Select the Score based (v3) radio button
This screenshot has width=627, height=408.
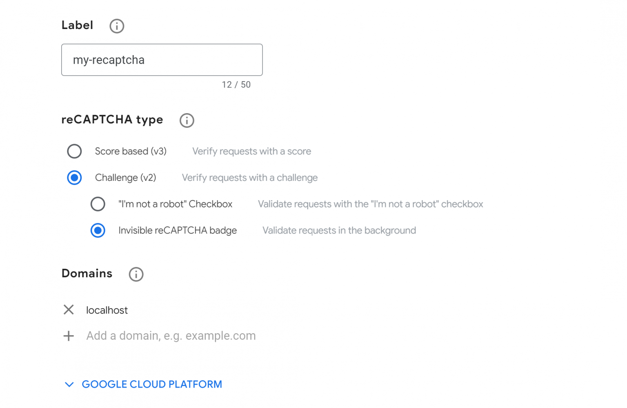click(x=74, y=151)
